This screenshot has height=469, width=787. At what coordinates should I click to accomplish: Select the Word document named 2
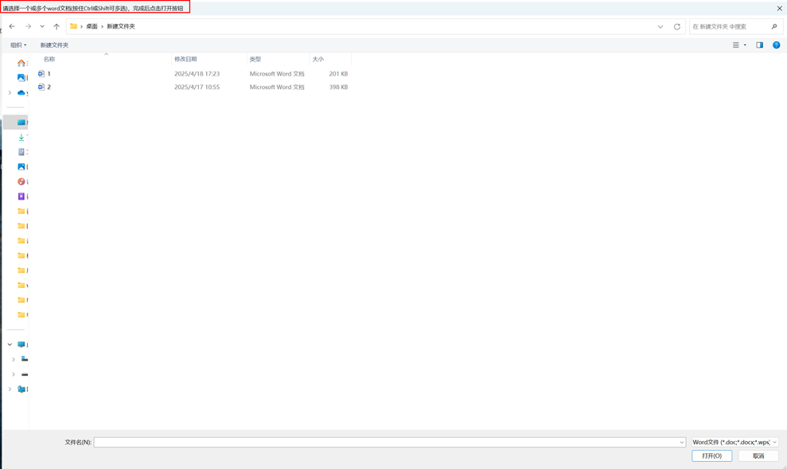click(x=49, y=87)
